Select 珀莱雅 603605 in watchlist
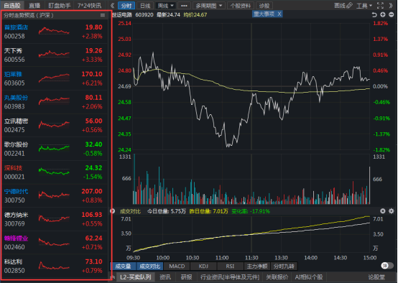398x283 pixels. [x=55, y=78]
